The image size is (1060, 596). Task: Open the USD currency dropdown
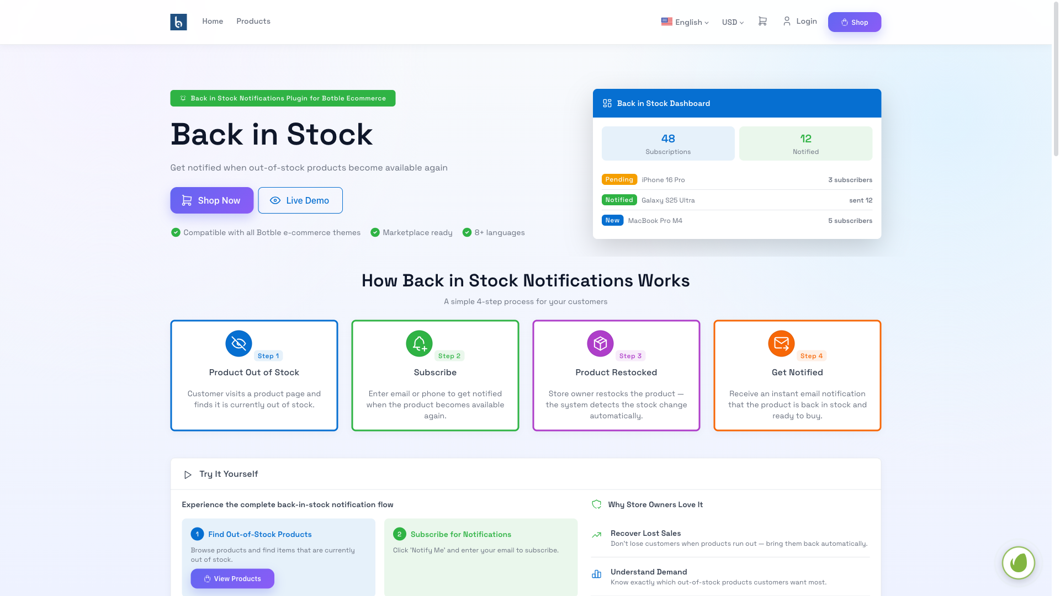[x=733, y=22]
